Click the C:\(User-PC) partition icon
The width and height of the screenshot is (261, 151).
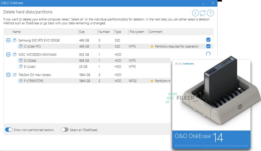point(21,46)
